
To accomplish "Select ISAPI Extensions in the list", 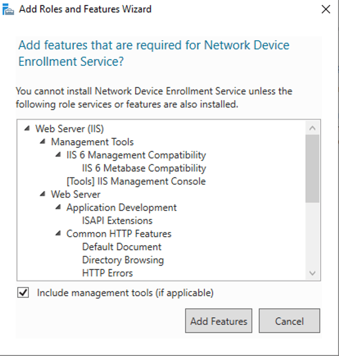I will [117, 221].
